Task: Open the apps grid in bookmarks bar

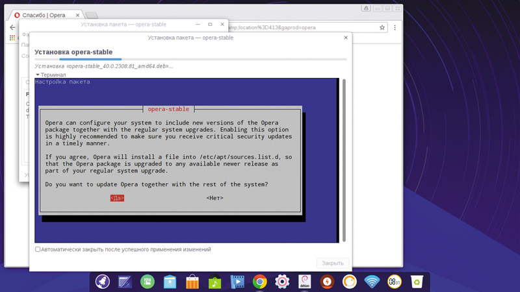Action: 12,38
